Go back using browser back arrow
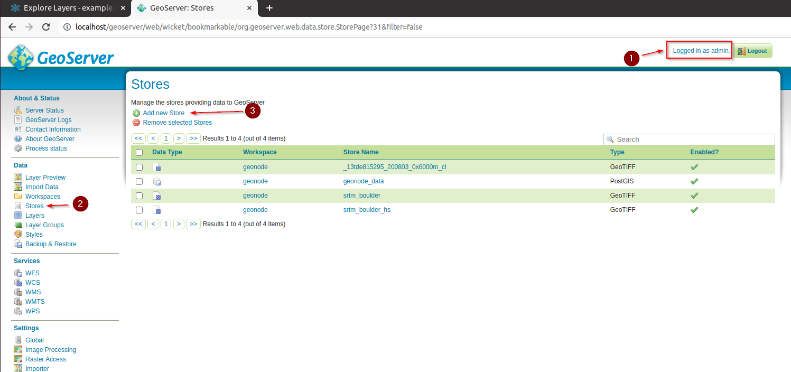This screenshot has width=791, height=372. 12,27
